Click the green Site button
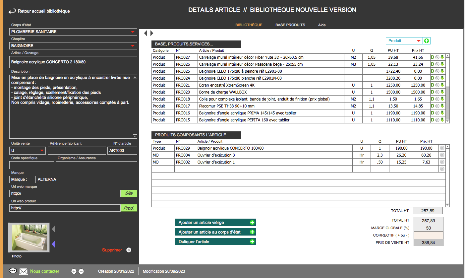The width and height of the screenshot is (465, 278). (x=129, y=193)
